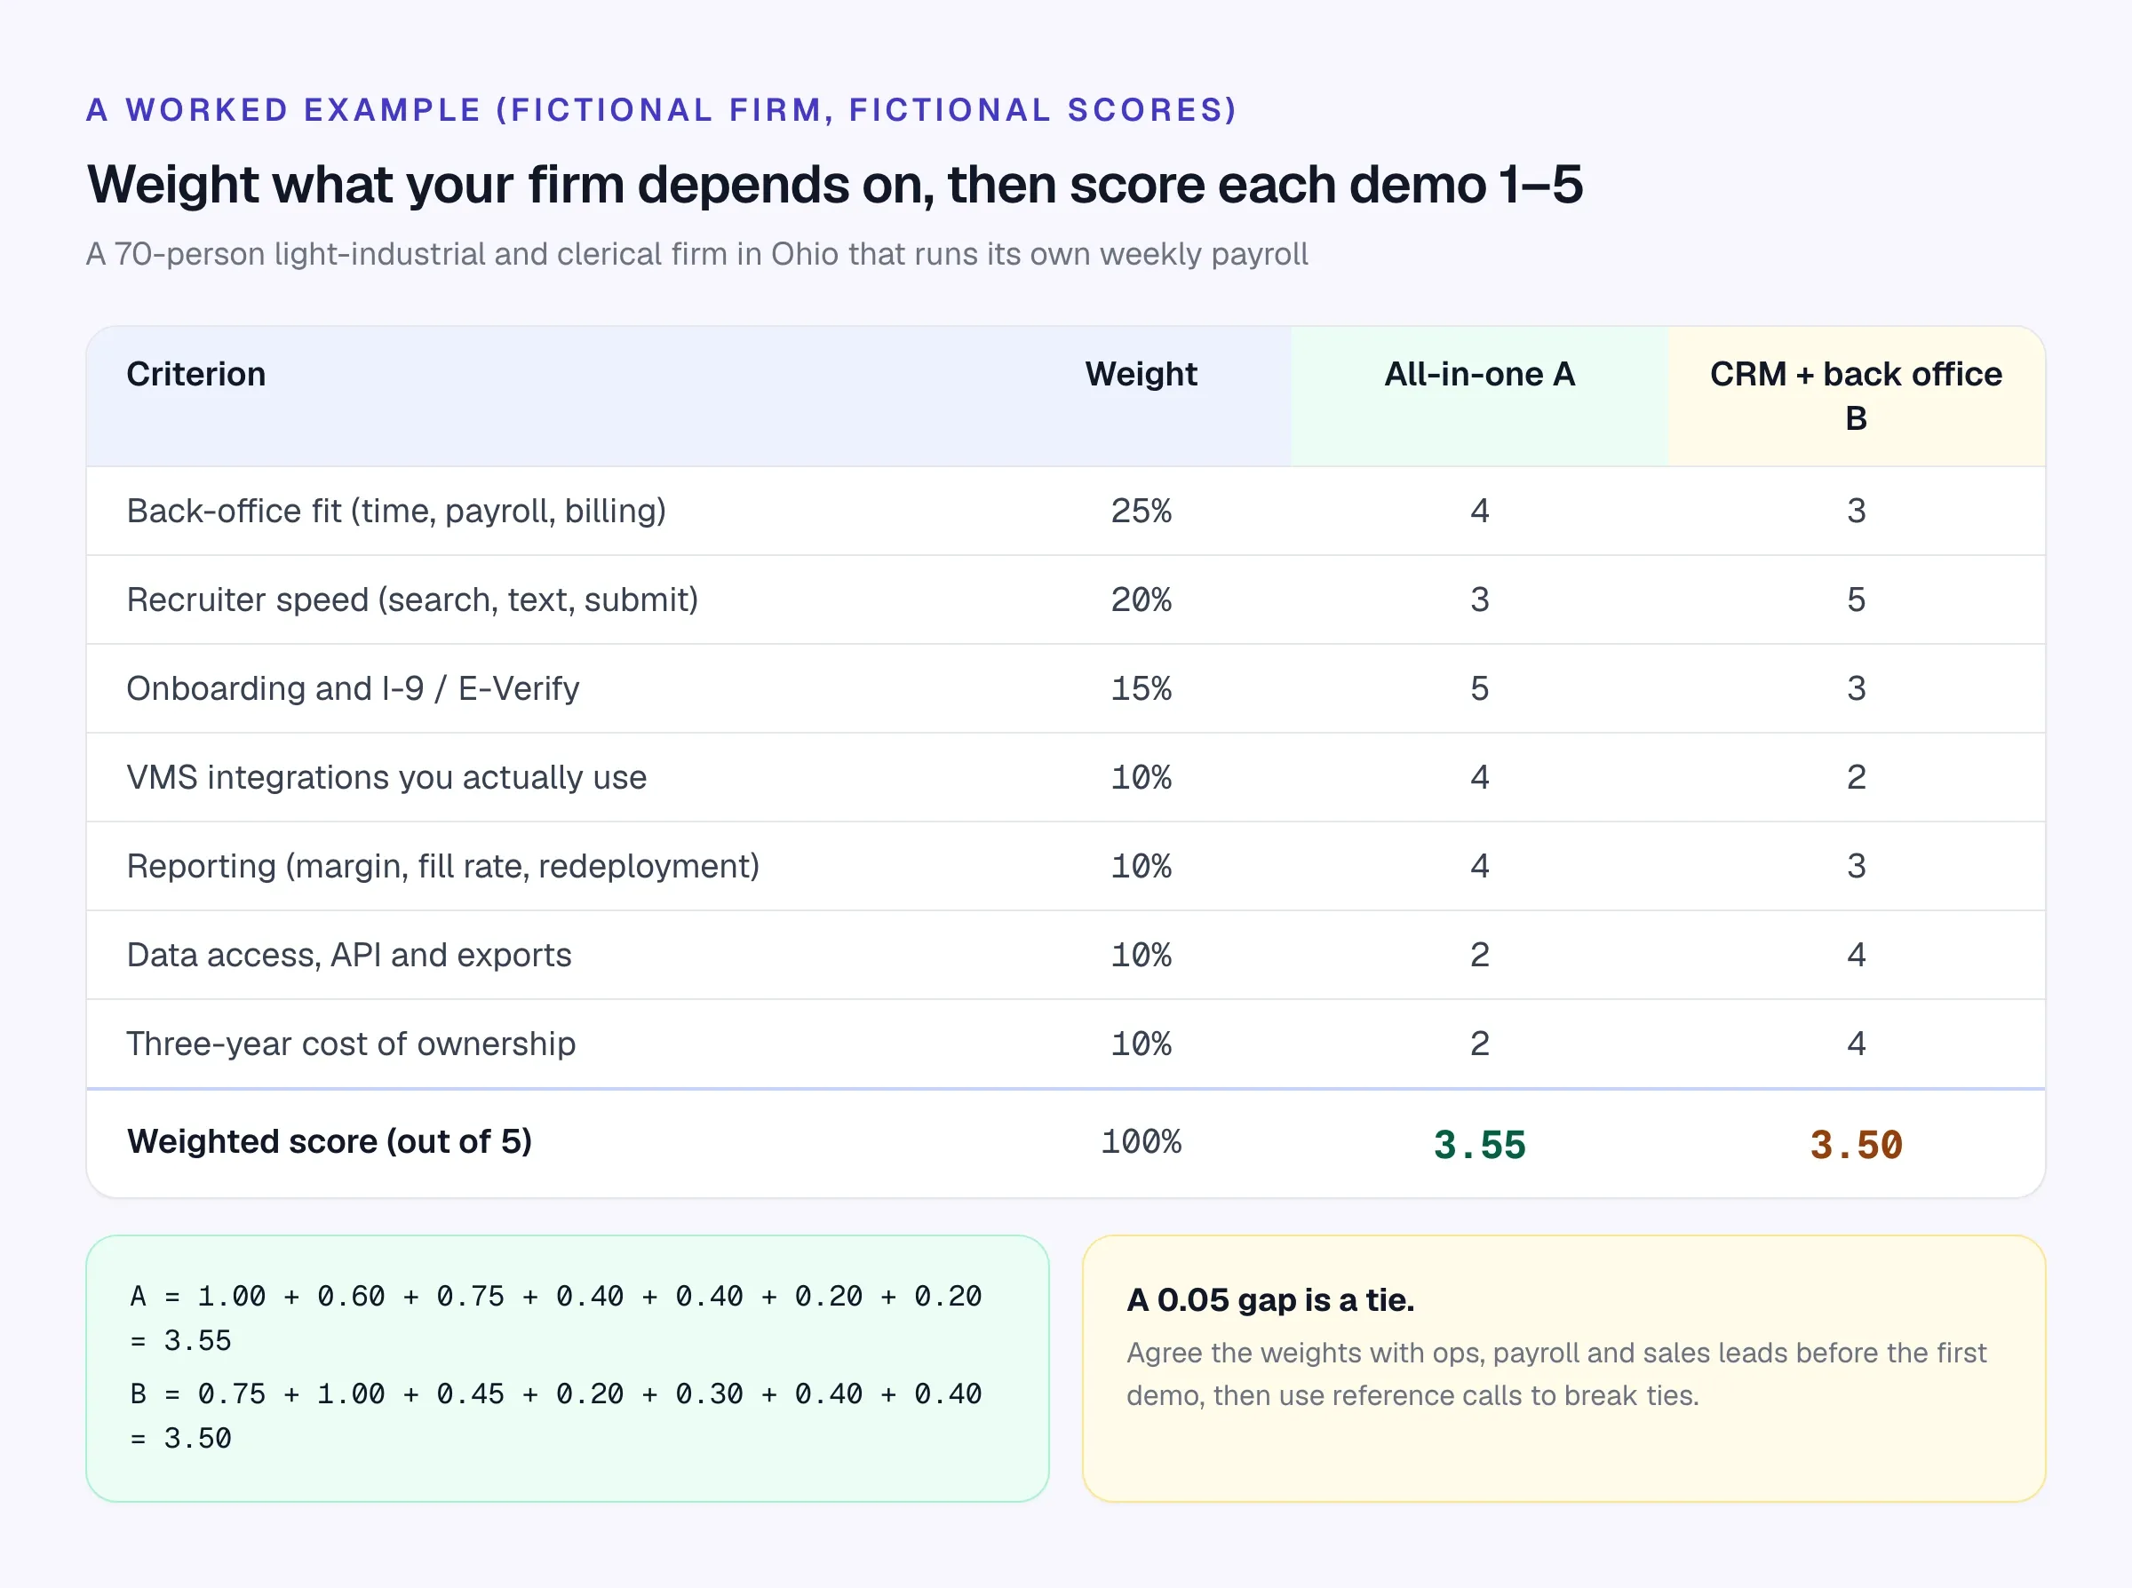Click All-in-one A score for Onboarding row

[1478, 688]
